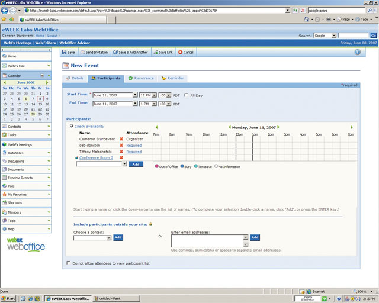Open WebOffice Advisor in top nav
Viewport: 379px width, 303px height.
pos(75,43)
